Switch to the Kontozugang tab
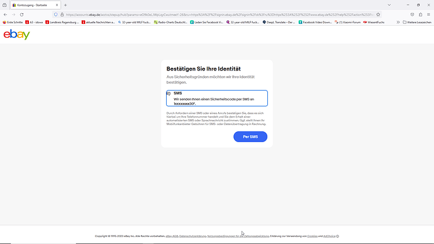This screenshot has height=244, width=434. point(35,5)
